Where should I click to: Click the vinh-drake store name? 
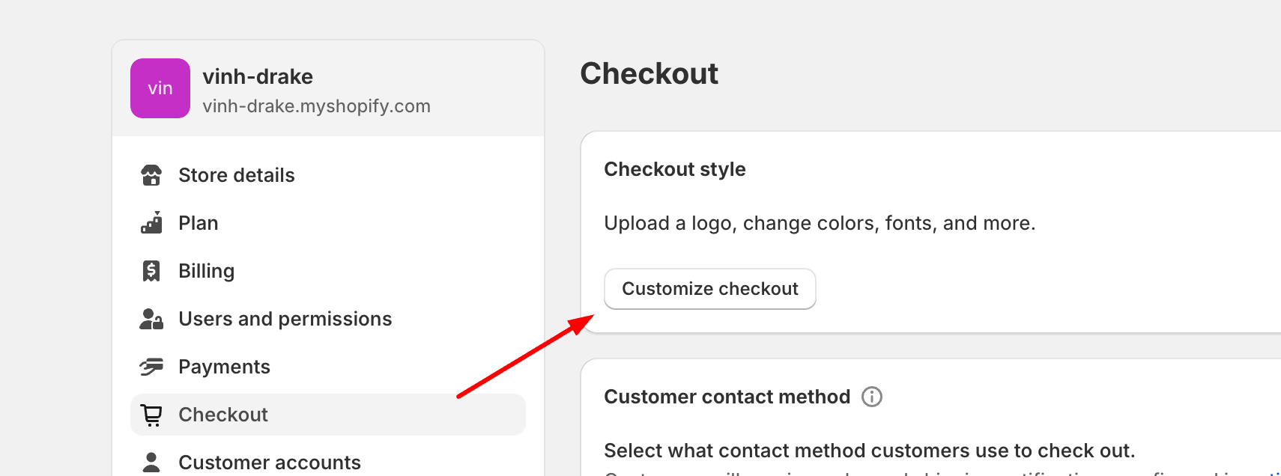(258, 76)
